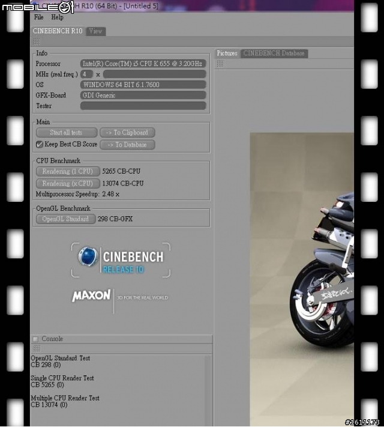Click the grip handle below CINEBENCH R10 tab

pyautogui.click(x=37, y=41)
